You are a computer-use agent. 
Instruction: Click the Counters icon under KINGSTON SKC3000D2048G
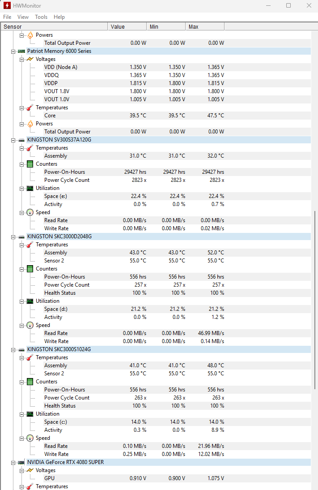click(x=30, y=269)
